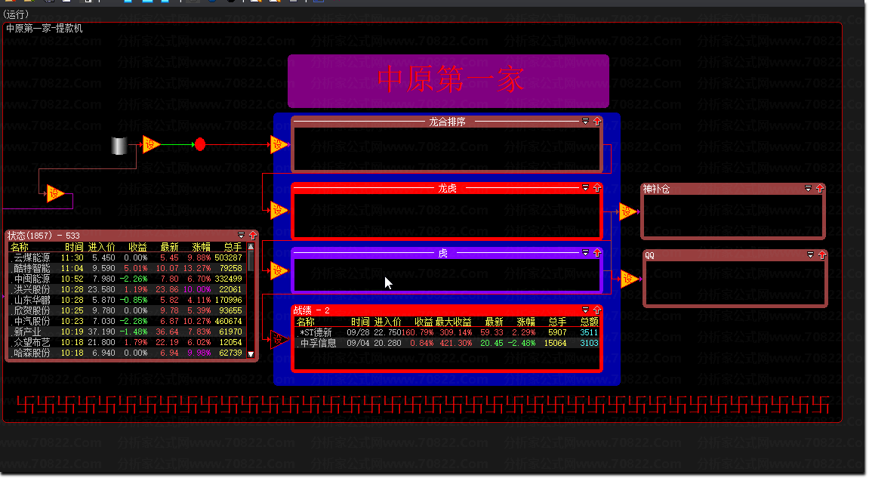Sort by 总手 column in 状态 panel
869x478 pixels.
point(233,248)
